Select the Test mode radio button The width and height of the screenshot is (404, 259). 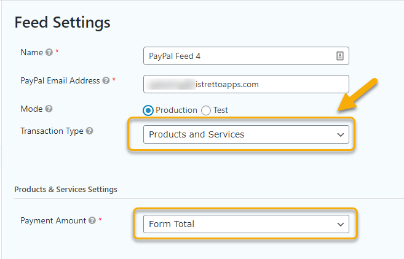point(206,110)
